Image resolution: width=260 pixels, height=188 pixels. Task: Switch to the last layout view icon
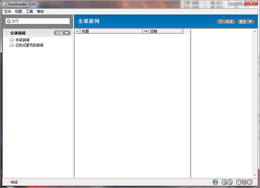[x=250, y=182]
